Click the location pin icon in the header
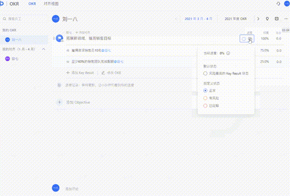 point(267,19)
